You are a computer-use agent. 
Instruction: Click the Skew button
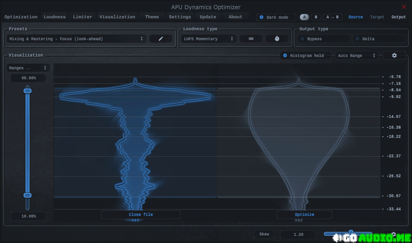coord(264,234)
